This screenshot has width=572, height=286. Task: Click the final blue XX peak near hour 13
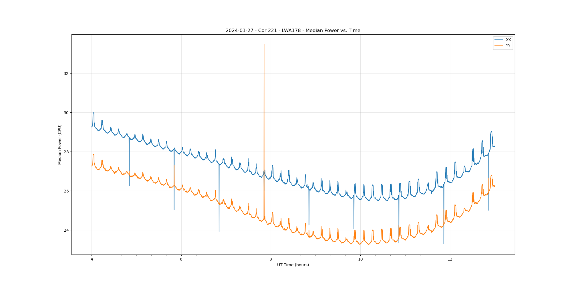491,132
